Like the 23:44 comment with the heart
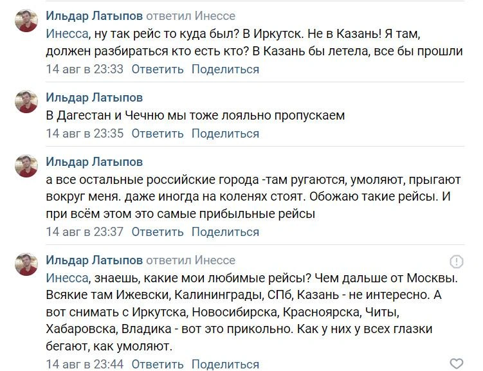483x371 pixels. click(x=456, y=363)
